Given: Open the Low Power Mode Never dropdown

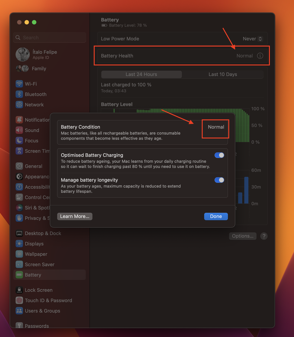Looking at the screenshot, I should 252,39.
